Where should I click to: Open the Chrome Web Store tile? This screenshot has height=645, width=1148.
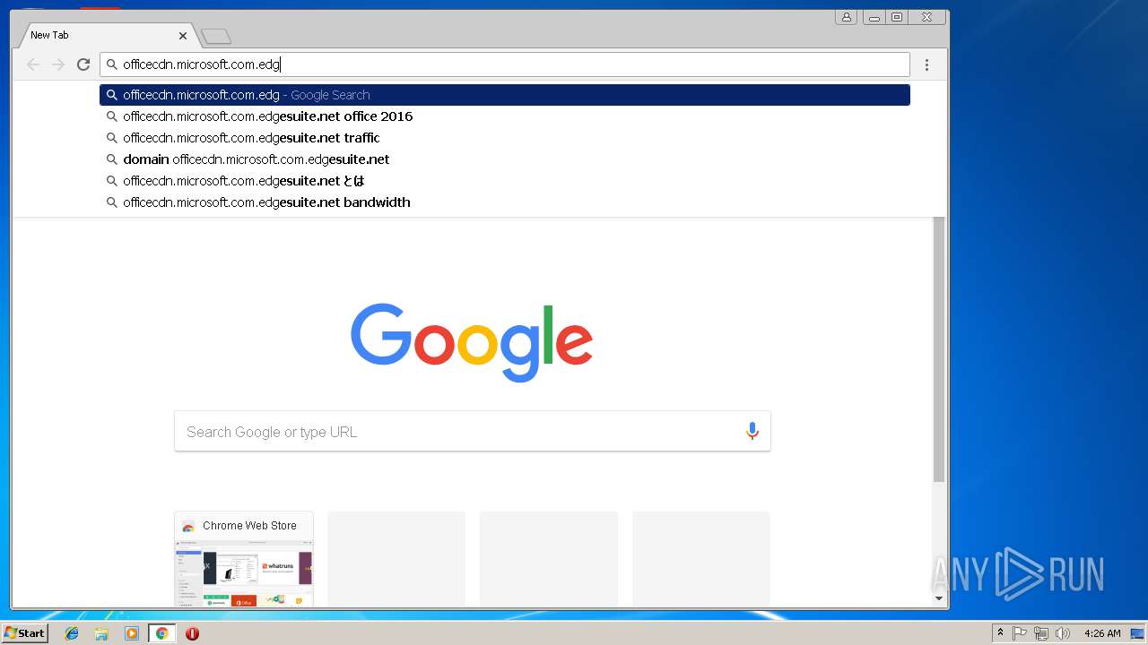(244, 559)
